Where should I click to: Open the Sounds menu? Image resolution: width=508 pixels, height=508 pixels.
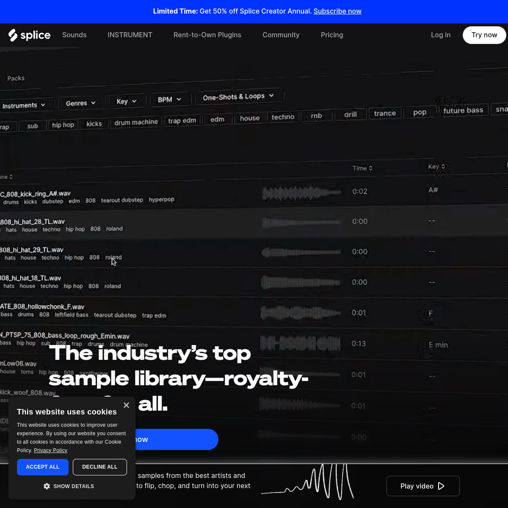coord(75,35)
